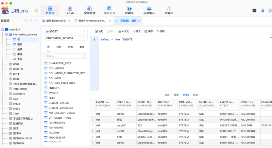Open the GLOBAL_VARIABLES table
This screenshot has height=148, width=272.
point(61,108)
